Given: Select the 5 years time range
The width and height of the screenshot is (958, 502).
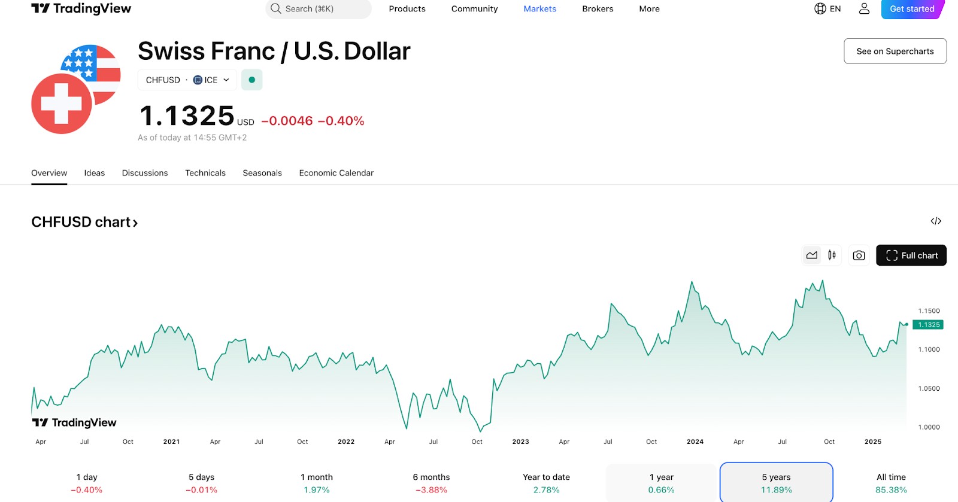Looking at the screenshot, I should tap(777, 483).
